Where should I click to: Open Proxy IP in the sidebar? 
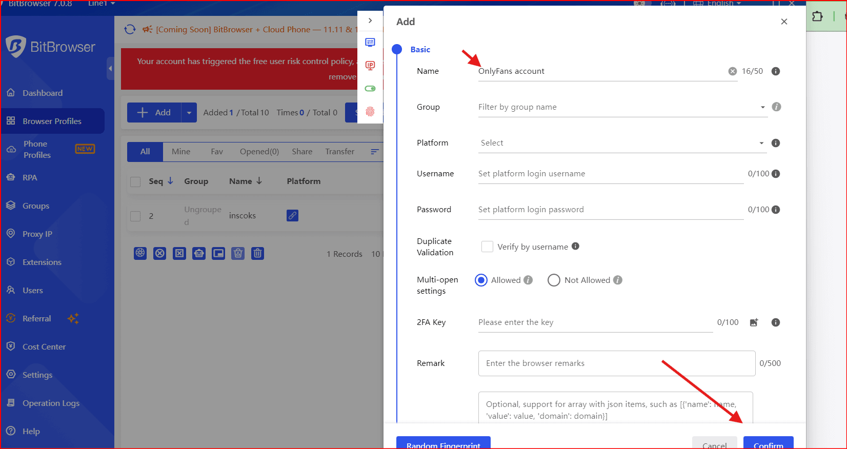(x=37, y=234)
